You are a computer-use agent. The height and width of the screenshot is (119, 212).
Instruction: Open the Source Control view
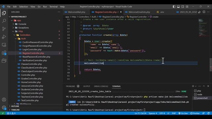4,29
